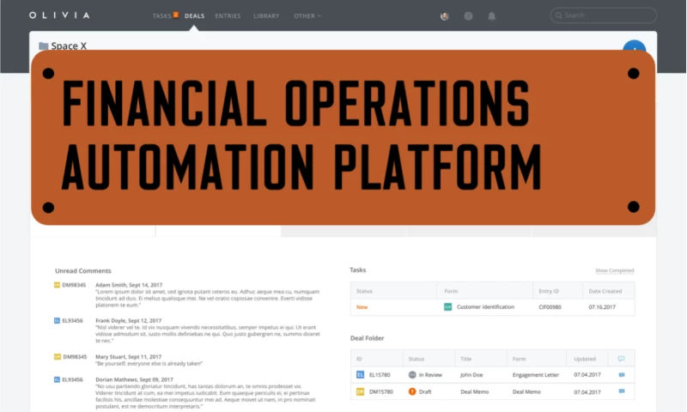The image size is (687, 412).
Task: Click the Title column header in Deal Folder
Action: pos(465,359)
